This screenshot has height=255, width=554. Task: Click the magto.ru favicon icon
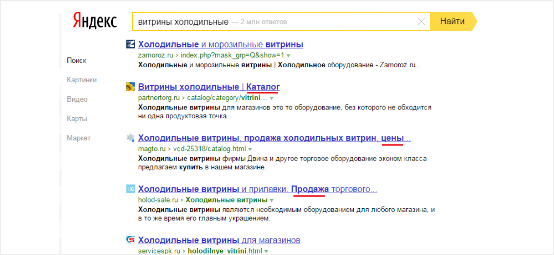point(130,138)
